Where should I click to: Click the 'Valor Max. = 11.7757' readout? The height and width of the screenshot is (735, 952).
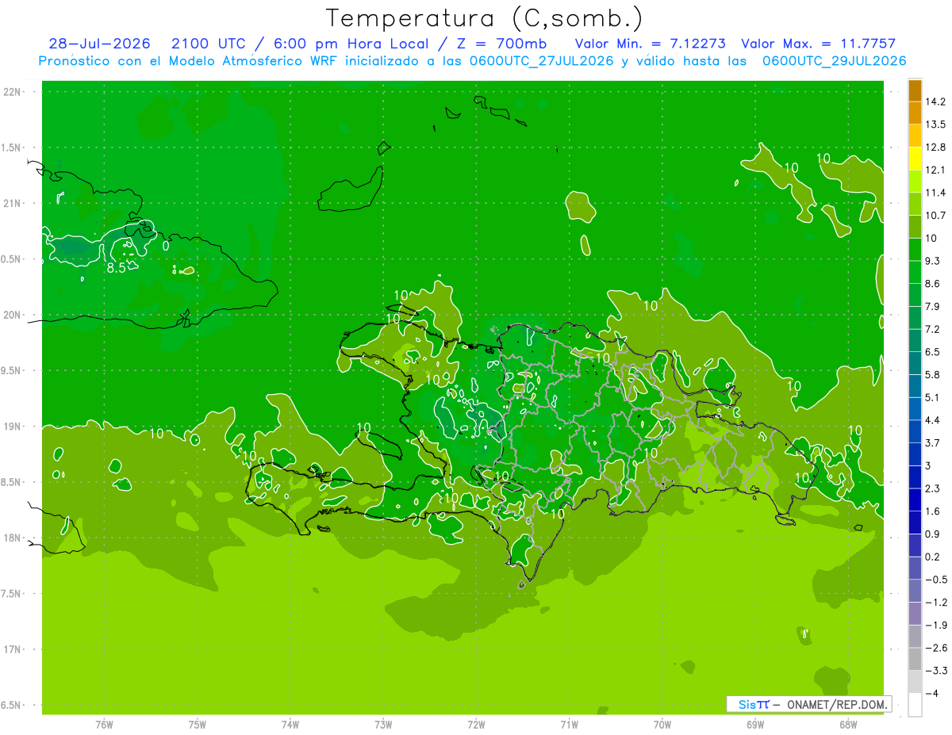coord(819,44)
